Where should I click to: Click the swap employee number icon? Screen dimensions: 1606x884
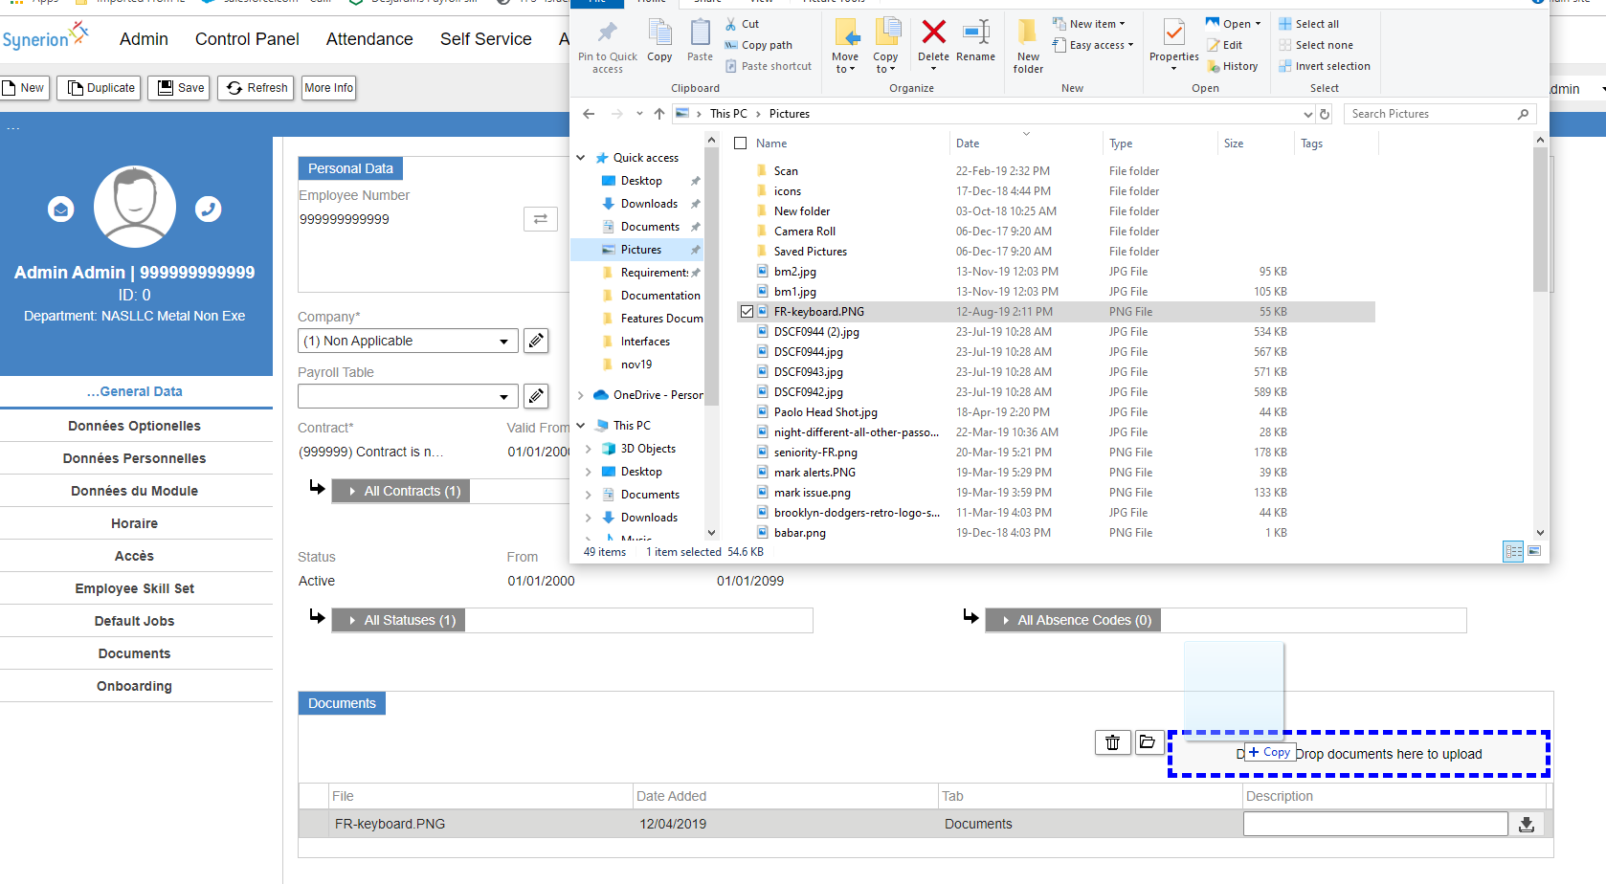[x=540, y=219]
